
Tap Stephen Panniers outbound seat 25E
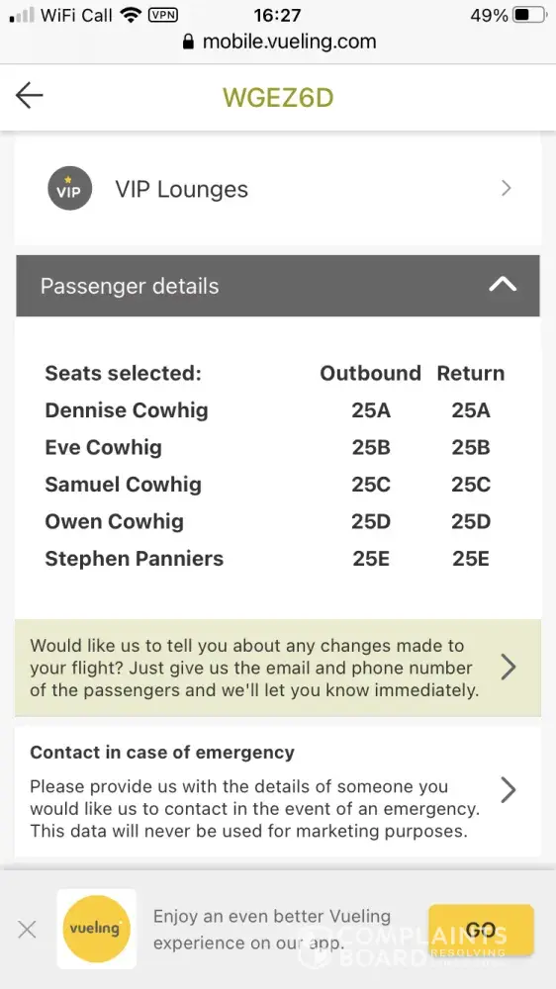click(x=370, y=559)
